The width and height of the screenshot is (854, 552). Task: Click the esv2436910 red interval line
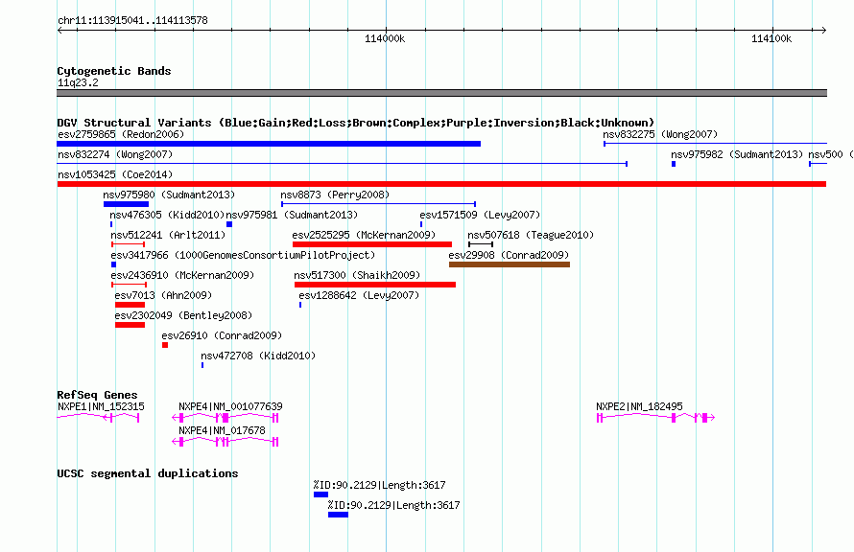click(130, 285)
